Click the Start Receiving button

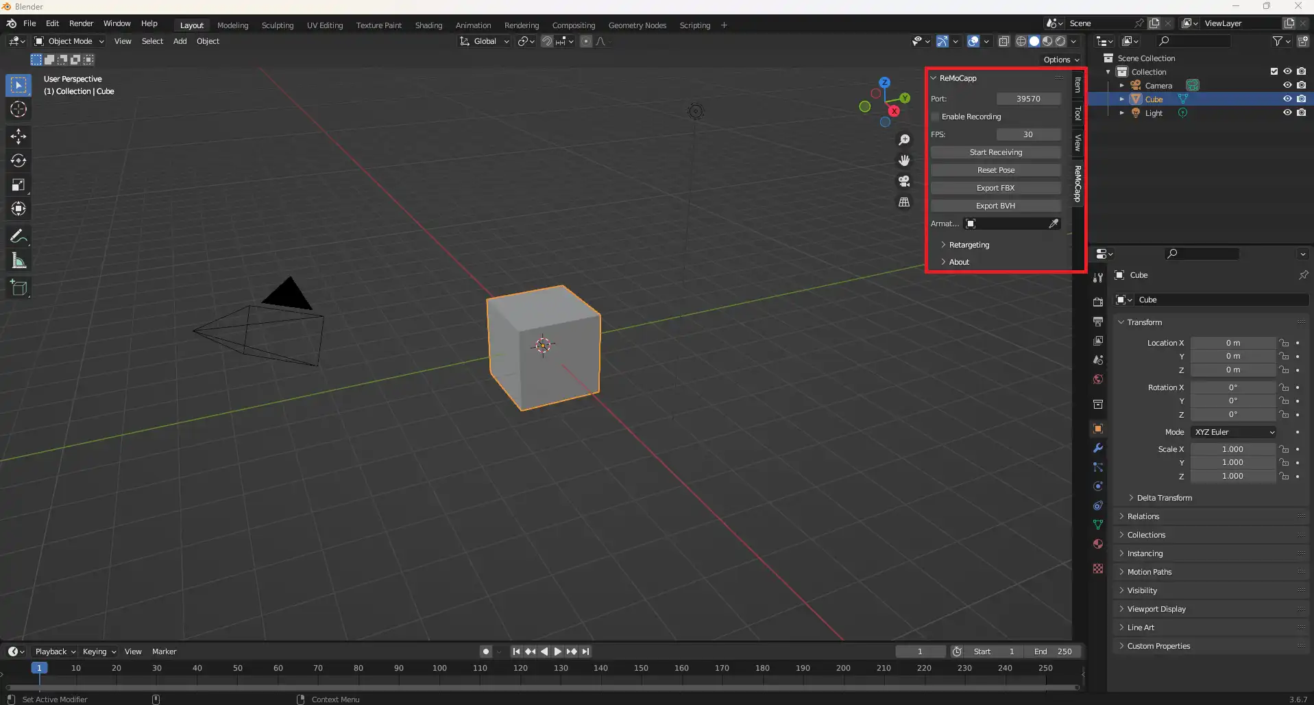[995, 152]
